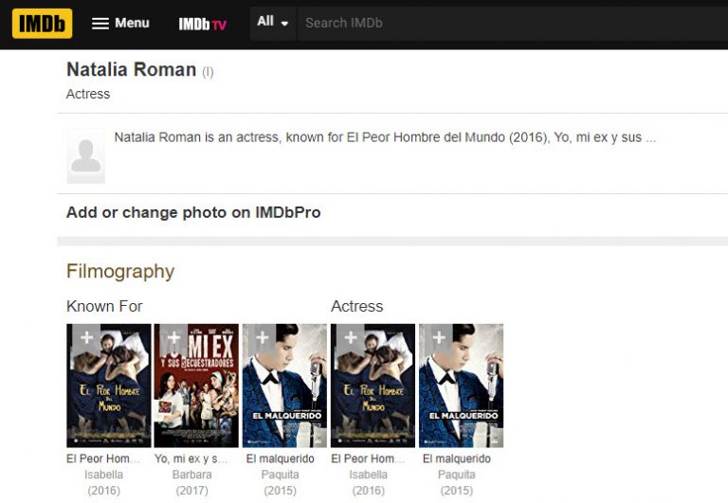This screenshot has height=503, width=728.
Task: Add Known For El malquerido to watchlist
Action: tap(263, 337)
